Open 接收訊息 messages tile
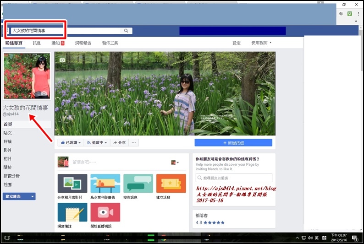 [138, 183]
